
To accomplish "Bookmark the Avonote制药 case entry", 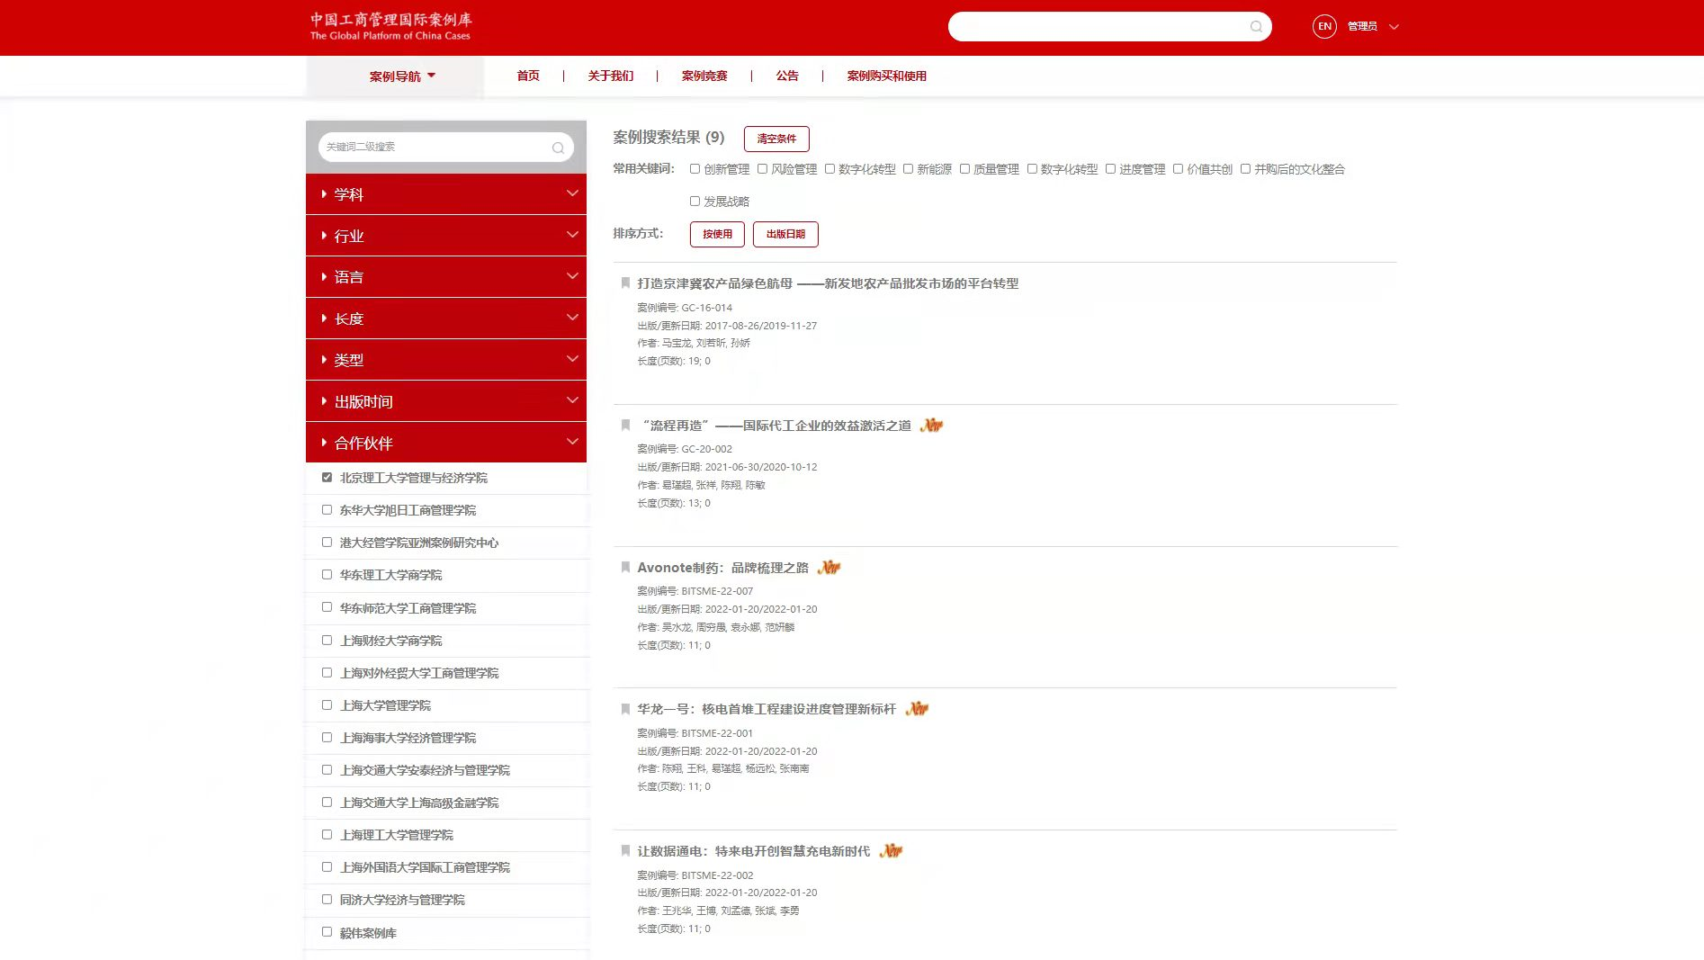I will tap(625, 568).
